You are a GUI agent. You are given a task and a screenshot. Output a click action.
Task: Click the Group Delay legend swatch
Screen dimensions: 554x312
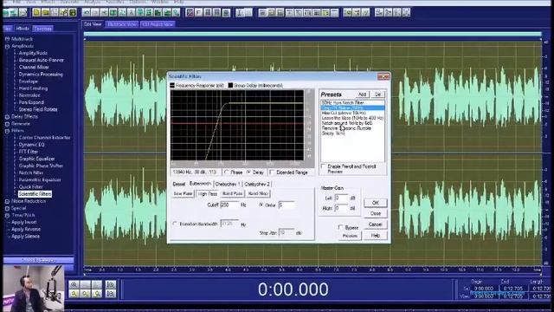pyautogui.click(x=230, y=85)
